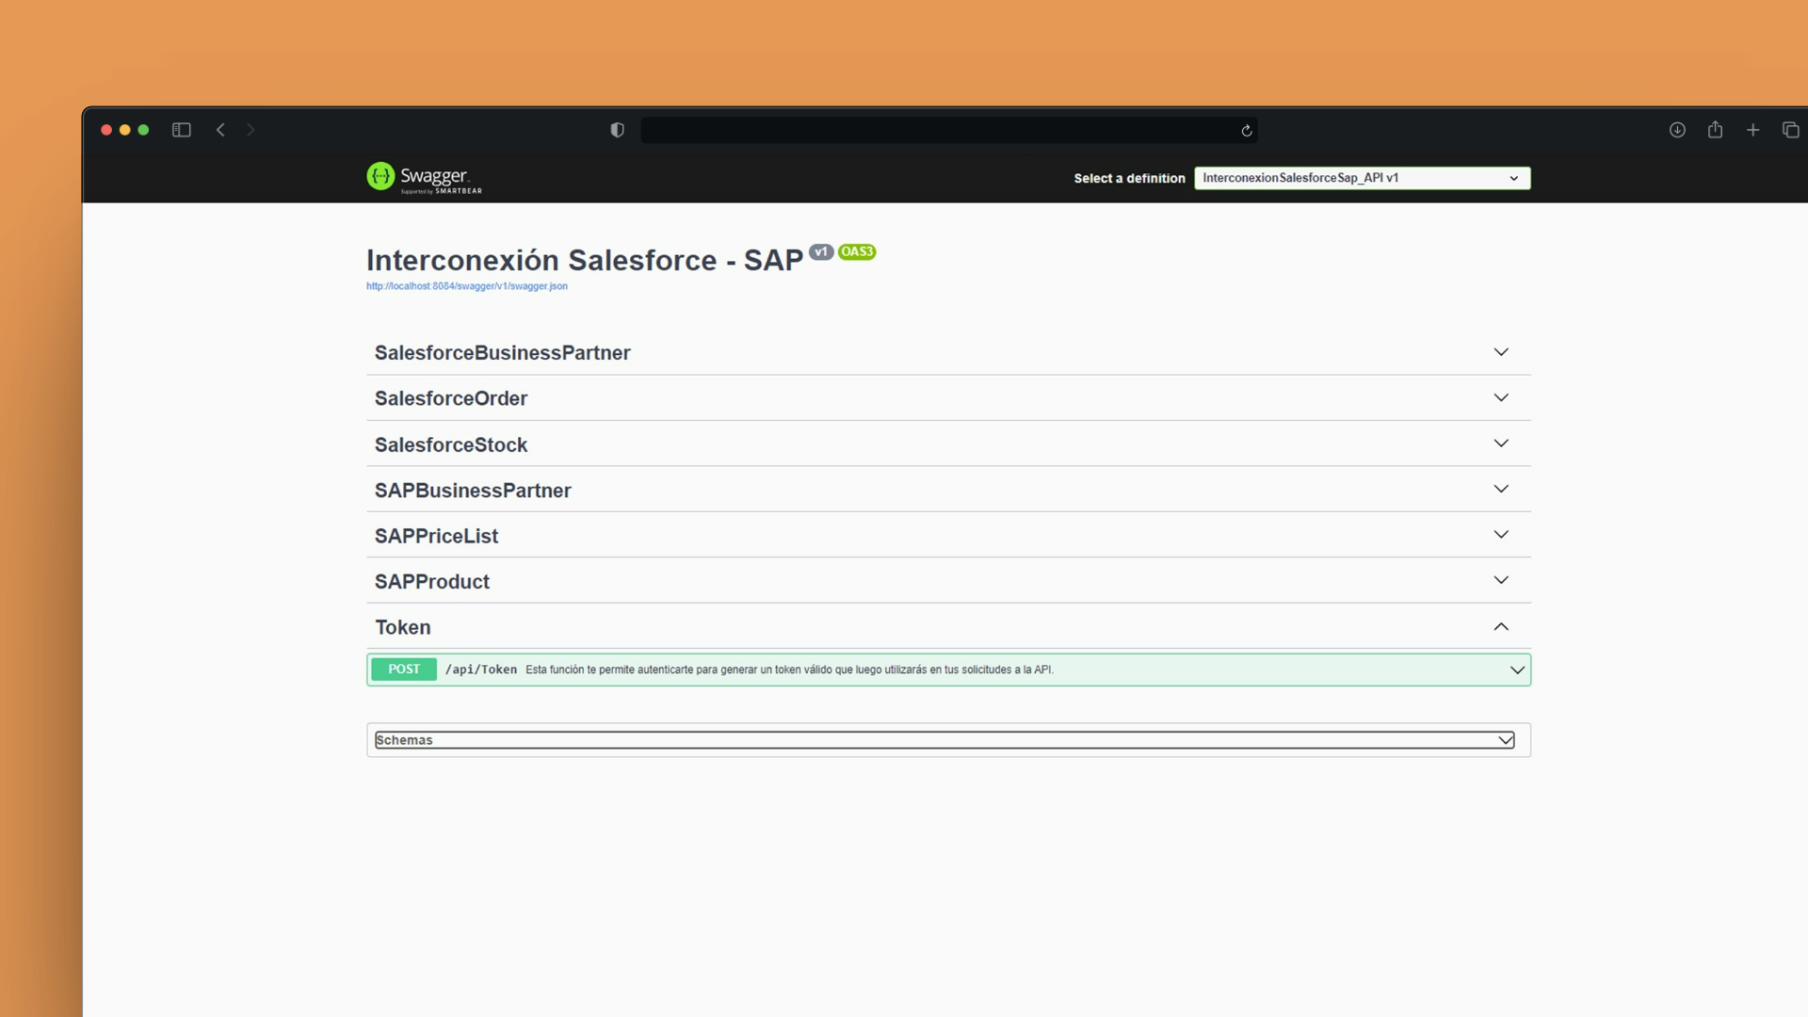The width and height of the screenshot is (1808, 1017).
Task: Collapse the Token section
Action: click(x=1501, y=627)
